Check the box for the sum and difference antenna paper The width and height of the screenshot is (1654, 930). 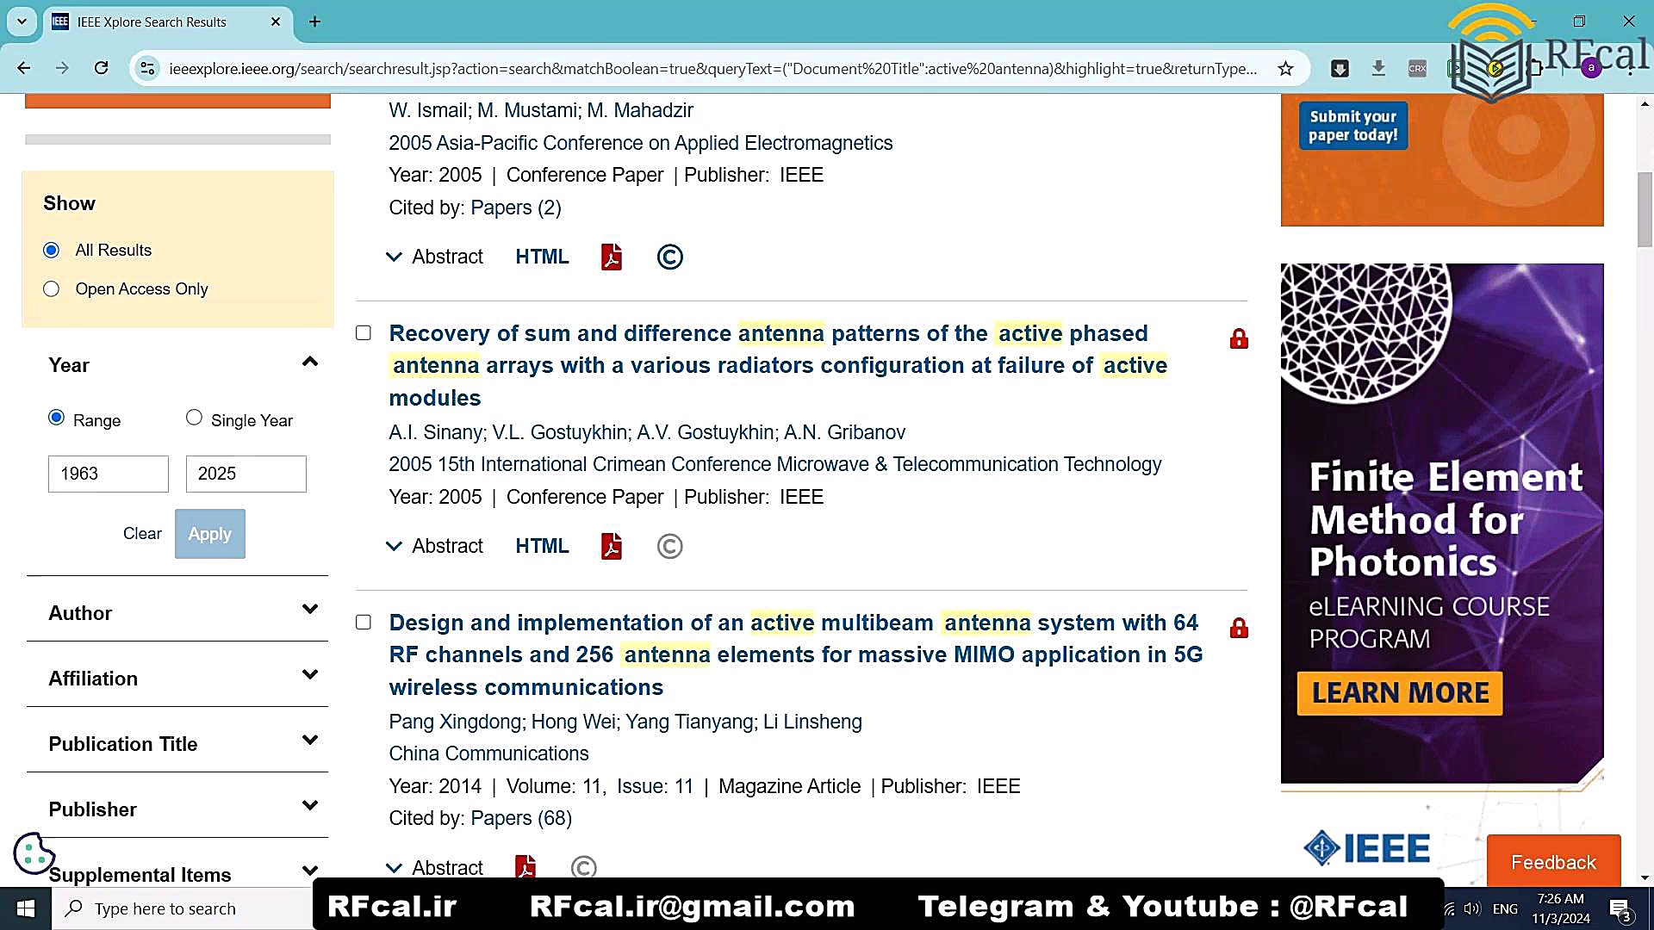pyautogui.click(x=364, y=333)
